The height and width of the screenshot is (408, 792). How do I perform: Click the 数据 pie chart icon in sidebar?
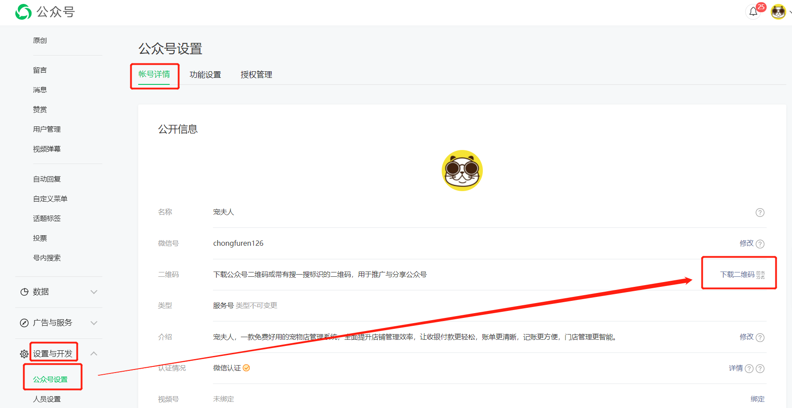[24, 292]
